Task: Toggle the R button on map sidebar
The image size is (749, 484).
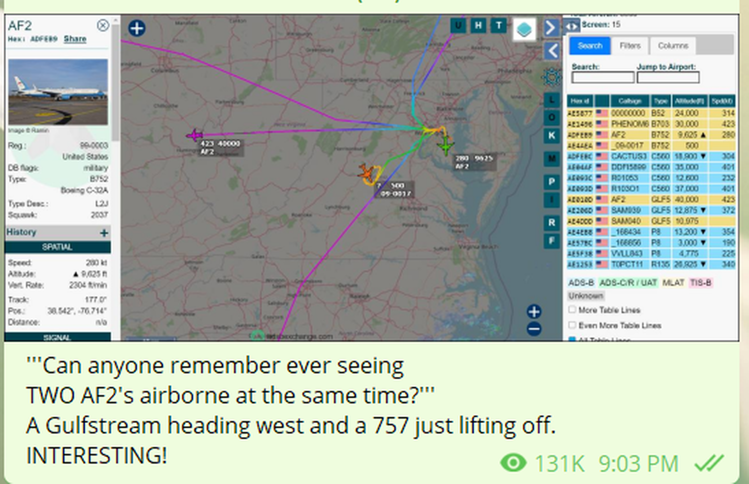Action: [x=552, y=223]
